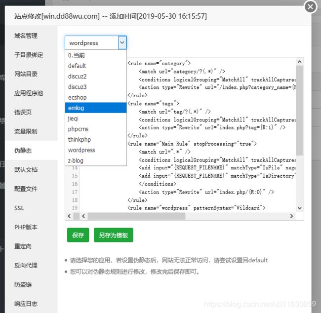Click the editor's scroll up arrow
The height and width of the screenshot is (313, 321).
point(299,62)
